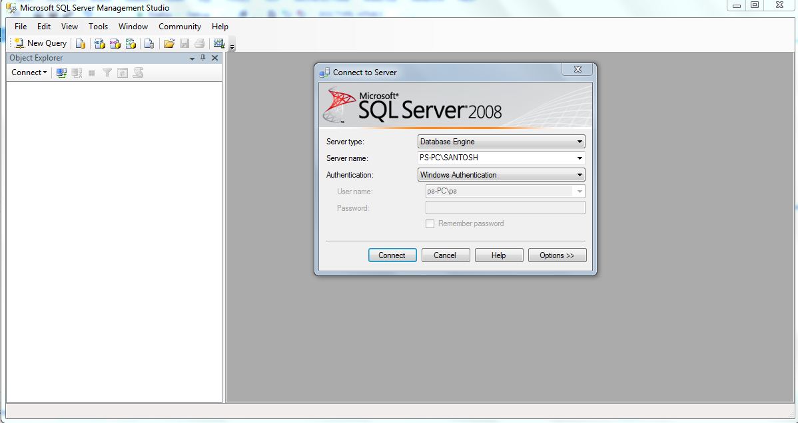Toggle the Remember password checkbox

[430, 223]
